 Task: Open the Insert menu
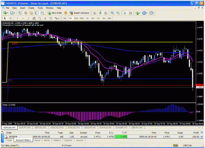(23, 8)
